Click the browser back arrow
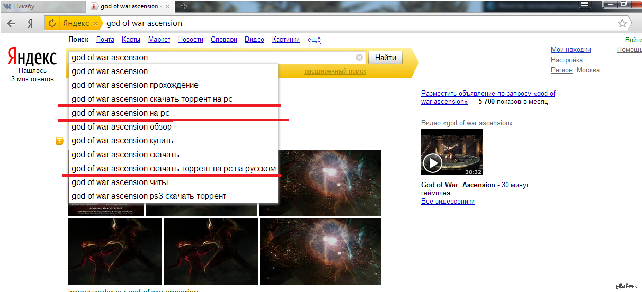This screenshot has width=642, height=292. pyautogui.click(x=11, y=23)
